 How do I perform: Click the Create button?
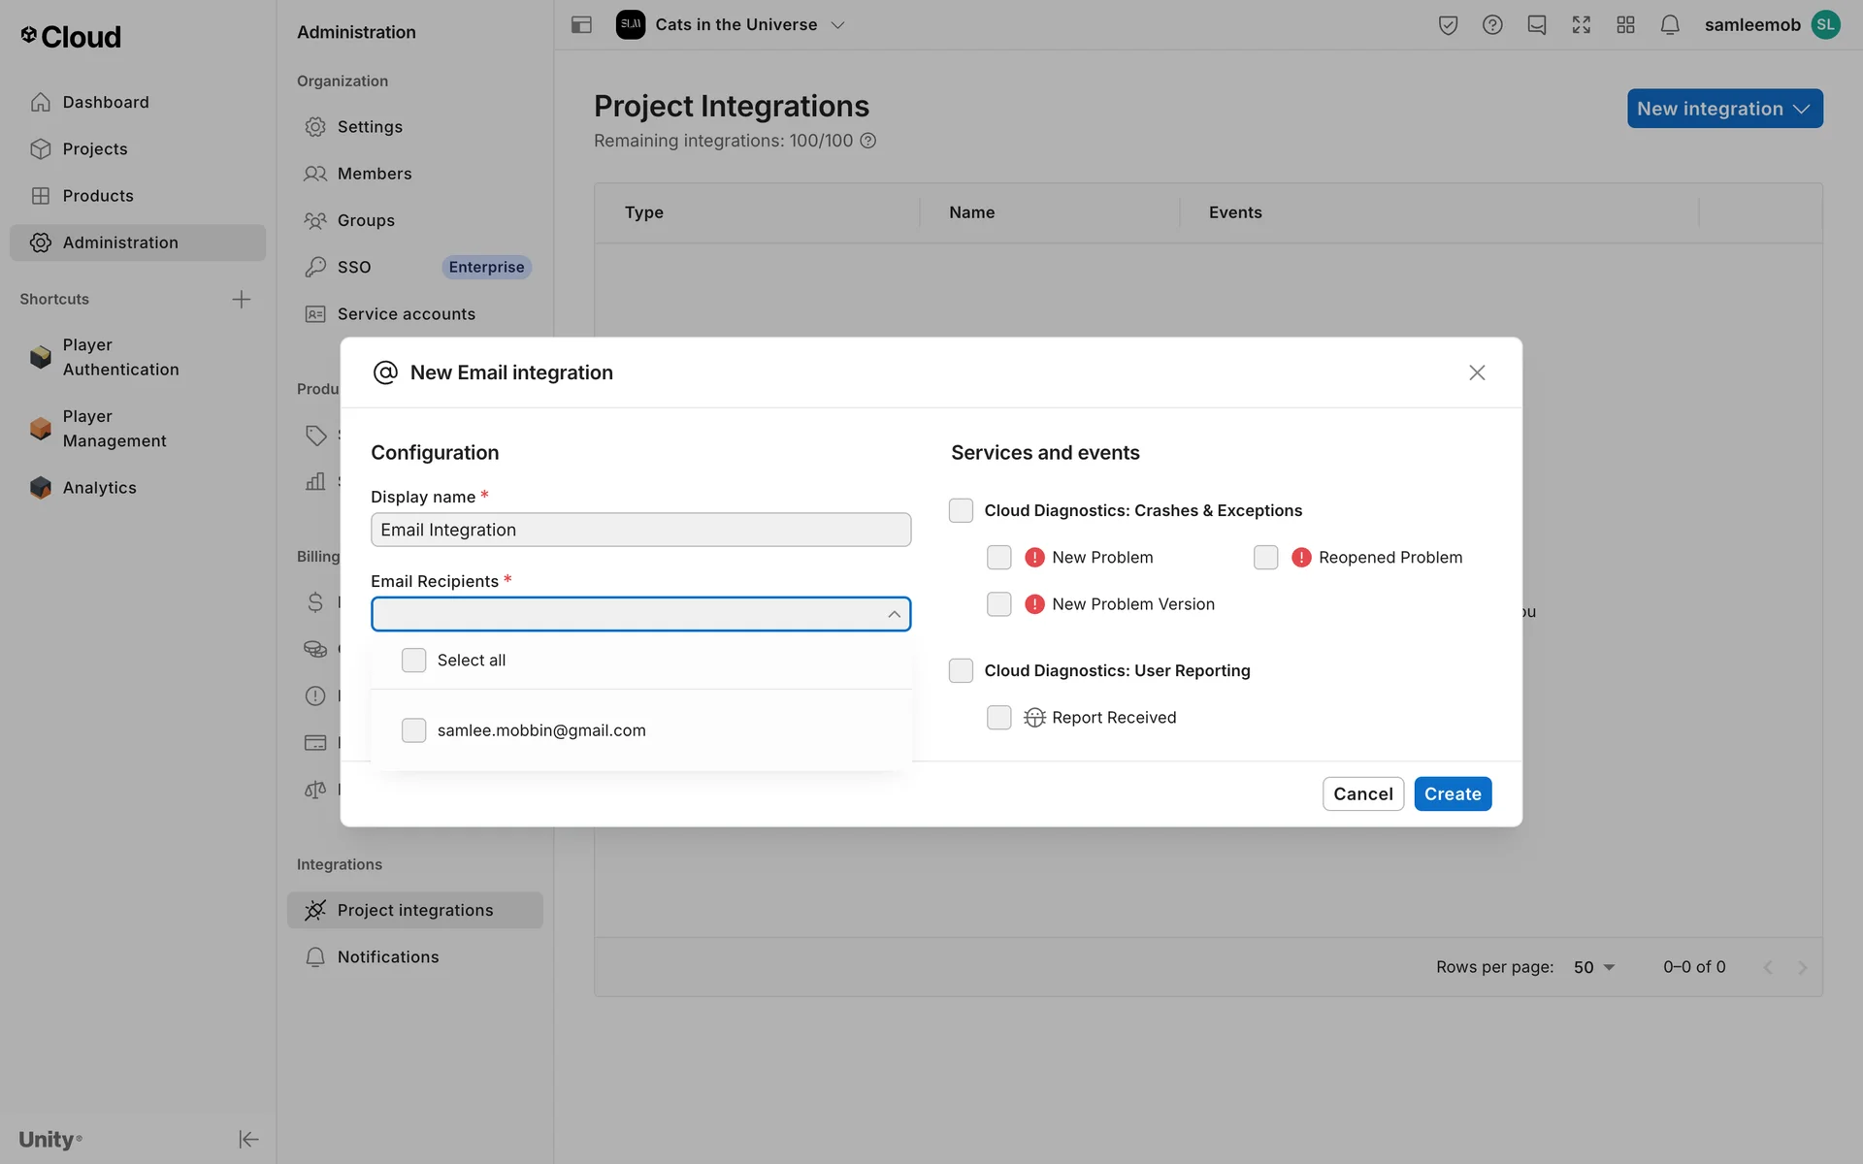1452,794
